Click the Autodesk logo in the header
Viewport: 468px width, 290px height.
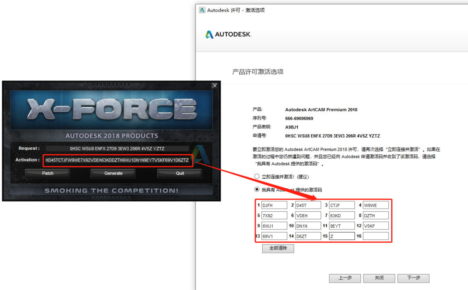coord(228,34)
